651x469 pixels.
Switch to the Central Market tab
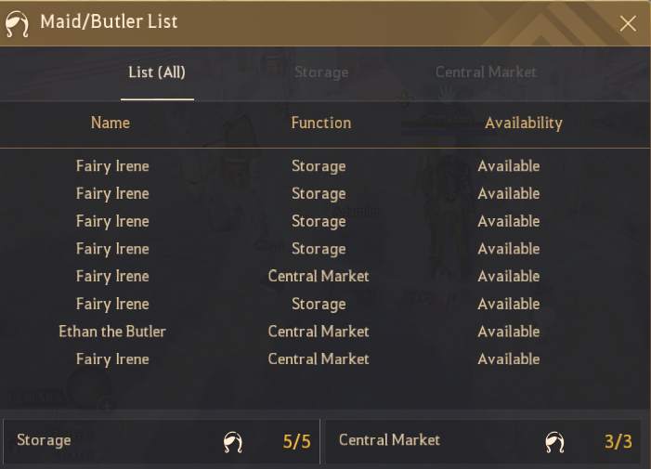[x=486, y=72]
